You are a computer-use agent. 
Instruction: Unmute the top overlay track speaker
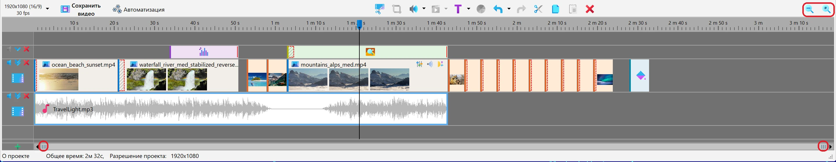click(x=9, y=49)
